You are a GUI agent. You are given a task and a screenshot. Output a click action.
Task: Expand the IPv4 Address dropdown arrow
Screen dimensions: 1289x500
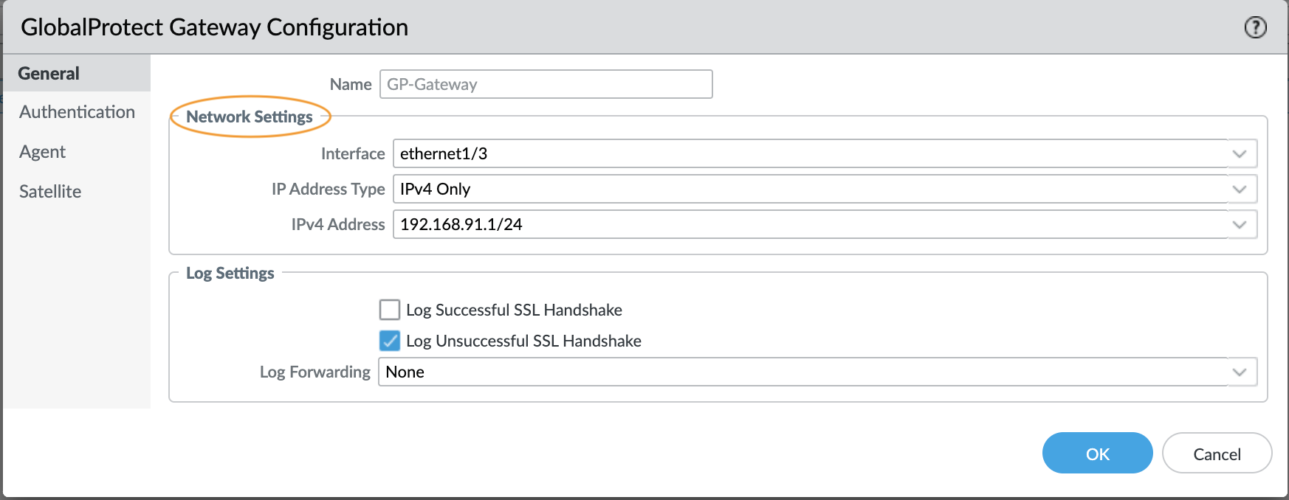coord(1240,224)
